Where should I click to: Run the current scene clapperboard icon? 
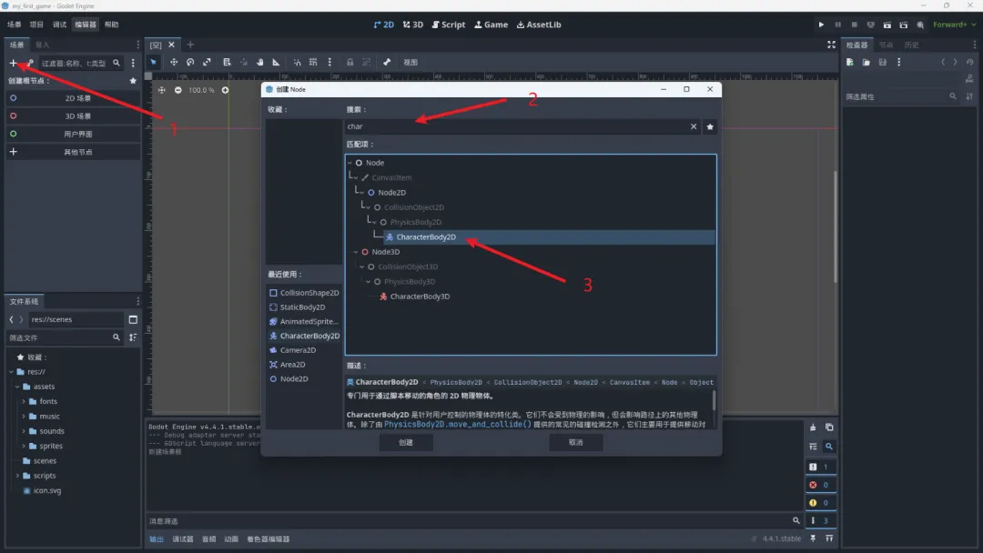click(887, 25)
